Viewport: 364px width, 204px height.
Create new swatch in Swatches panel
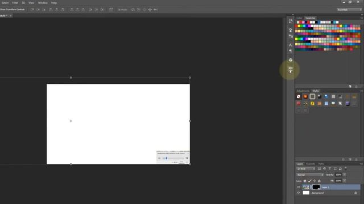[x=350, y=87]
